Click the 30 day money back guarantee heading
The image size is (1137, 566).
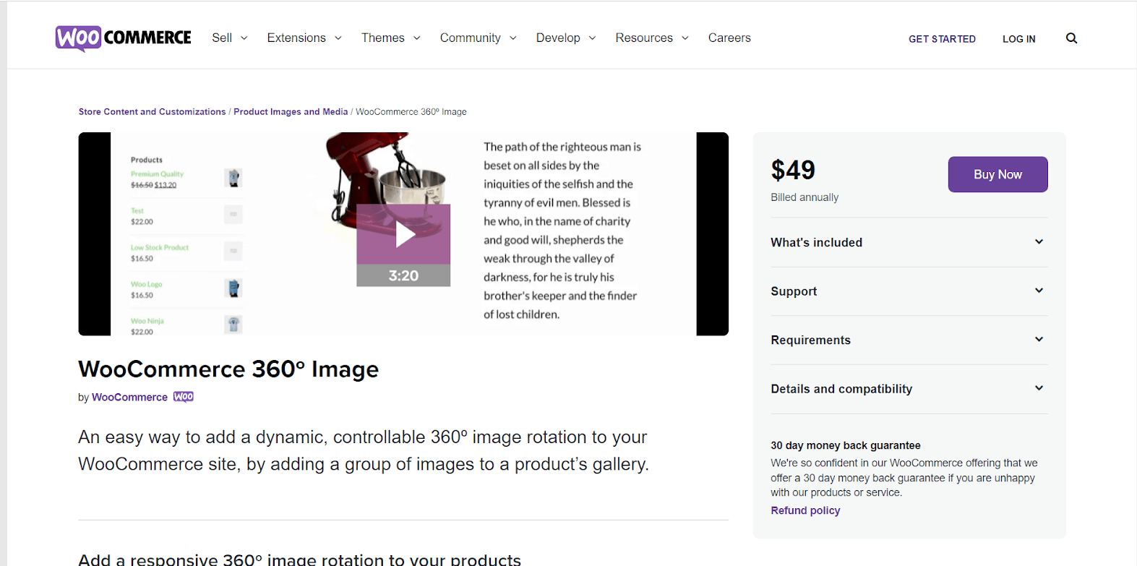point(846,445)
